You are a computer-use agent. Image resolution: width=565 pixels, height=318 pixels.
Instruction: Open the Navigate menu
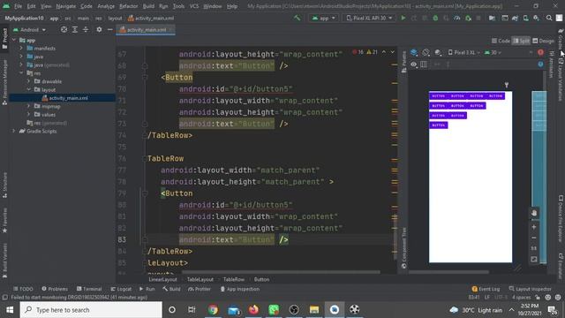coord(66,6)
